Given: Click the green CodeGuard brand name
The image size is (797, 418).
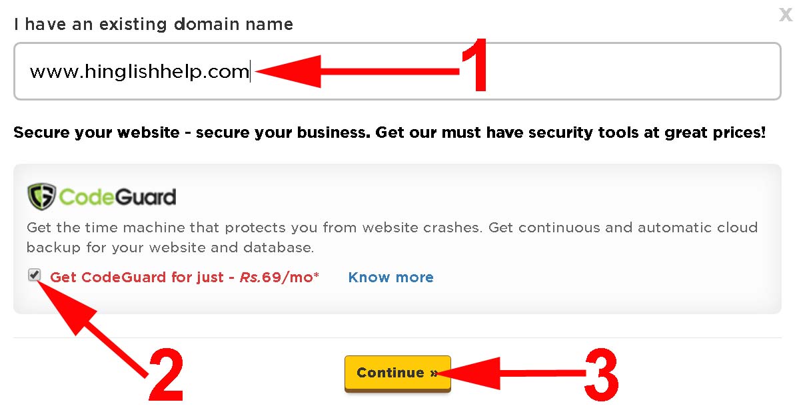Looking at the screenshot, I should coord(117,197).
